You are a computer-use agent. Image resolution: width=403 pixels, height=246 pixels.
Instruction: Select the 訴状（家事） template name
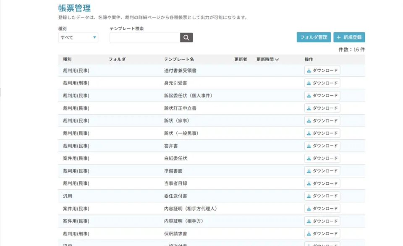[x=177, y=120]
